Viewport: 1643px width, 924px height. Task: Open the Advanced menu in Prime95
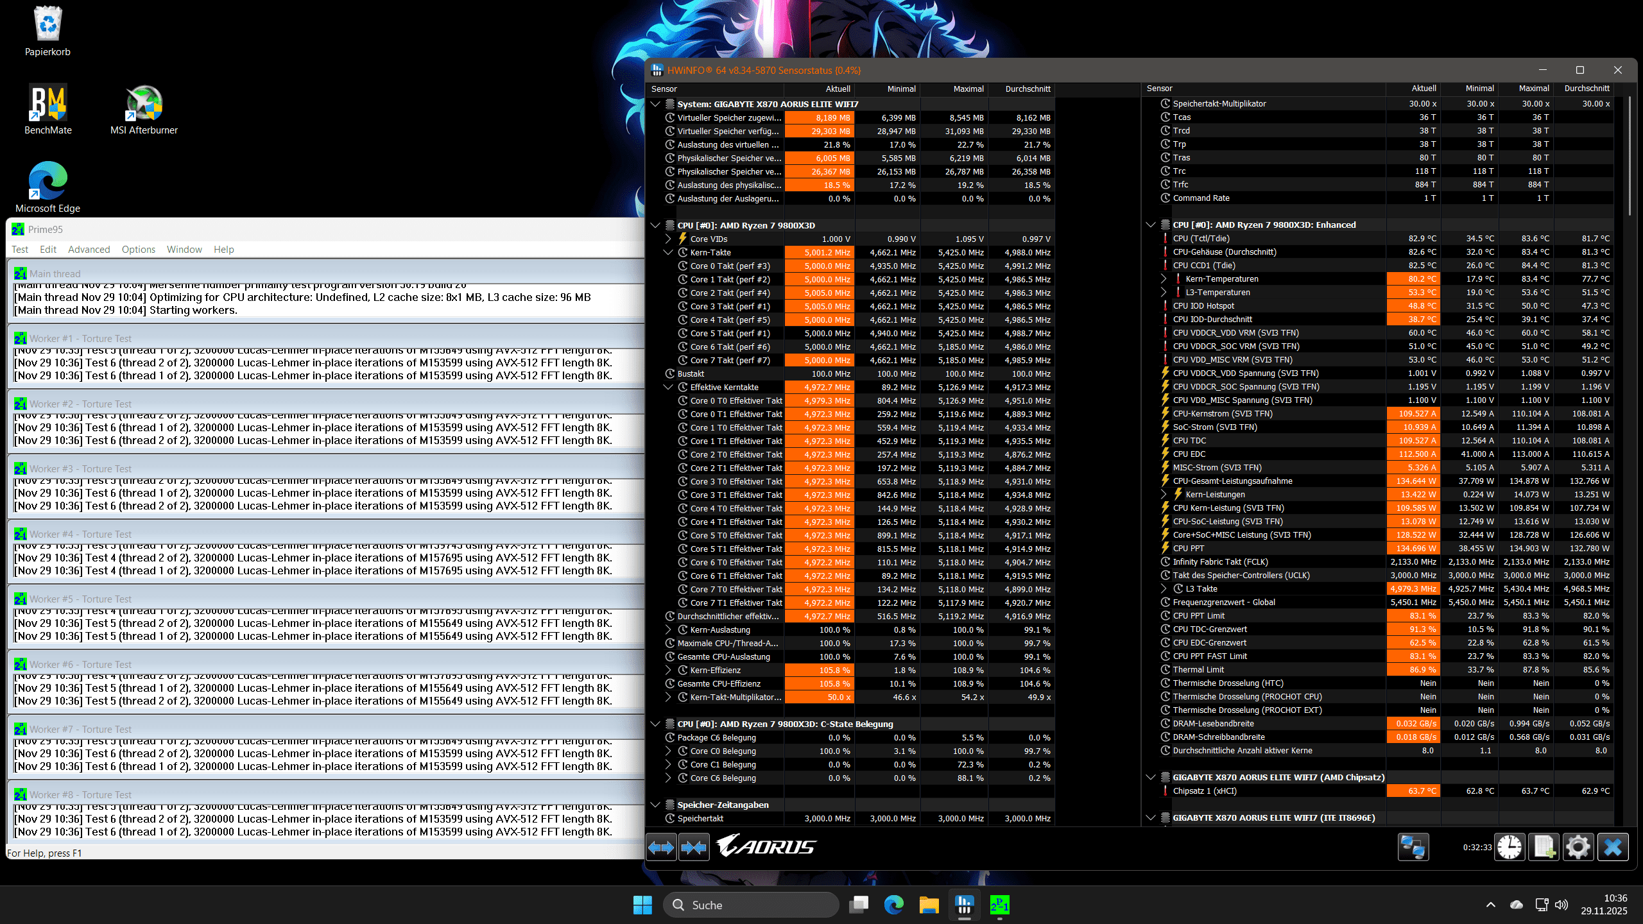click(x=89, y=250)
